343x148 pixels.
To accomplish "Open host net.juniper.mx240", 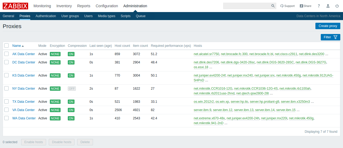I will click(240, 75).
